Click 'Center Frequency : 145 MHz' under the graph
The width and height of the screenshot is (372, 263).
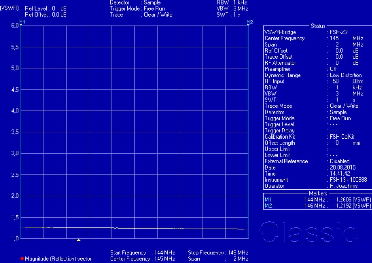(142, 259)
